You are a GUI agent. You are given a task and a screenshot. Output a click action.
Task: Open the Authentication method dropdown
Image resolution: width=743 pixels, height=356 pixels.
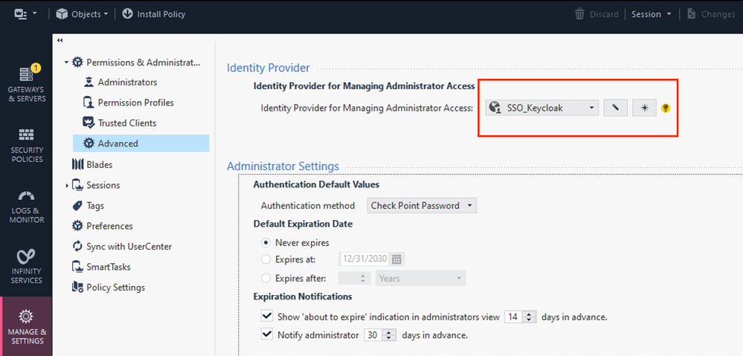[x=422, y=205]
